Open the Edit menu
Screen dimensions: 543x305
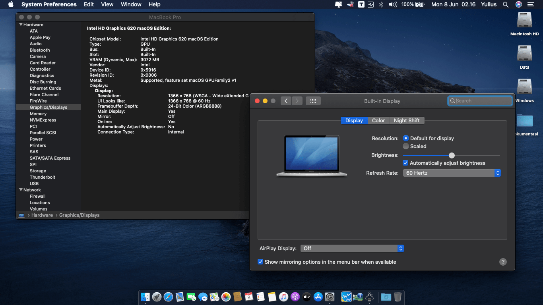coord(89,4)
